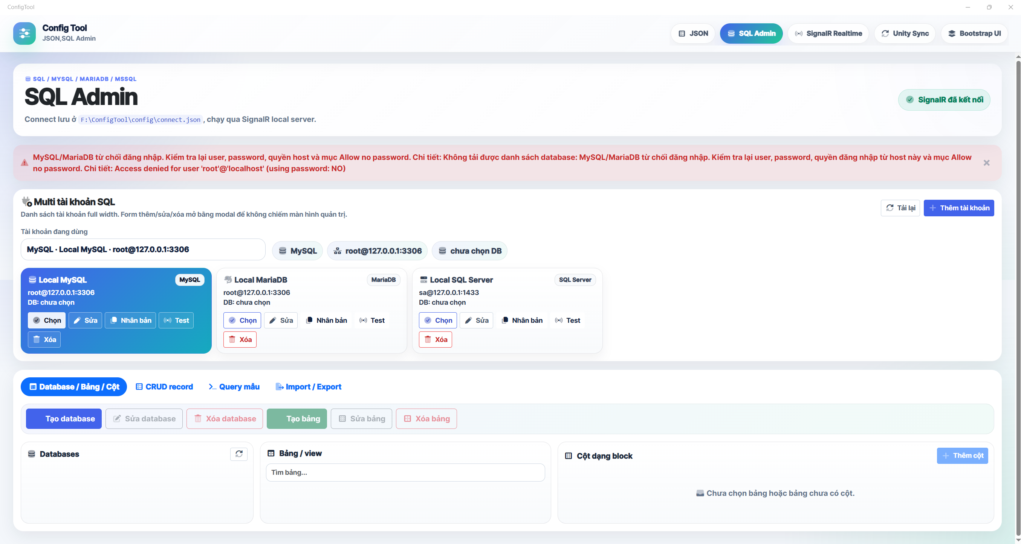Click Sửa pencil on Local MariaDB card

[281, 321]
